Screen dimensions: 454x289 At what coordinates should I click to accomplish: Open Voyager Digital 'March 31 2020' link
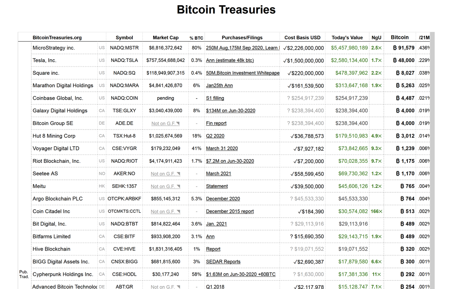click(222, 148)
